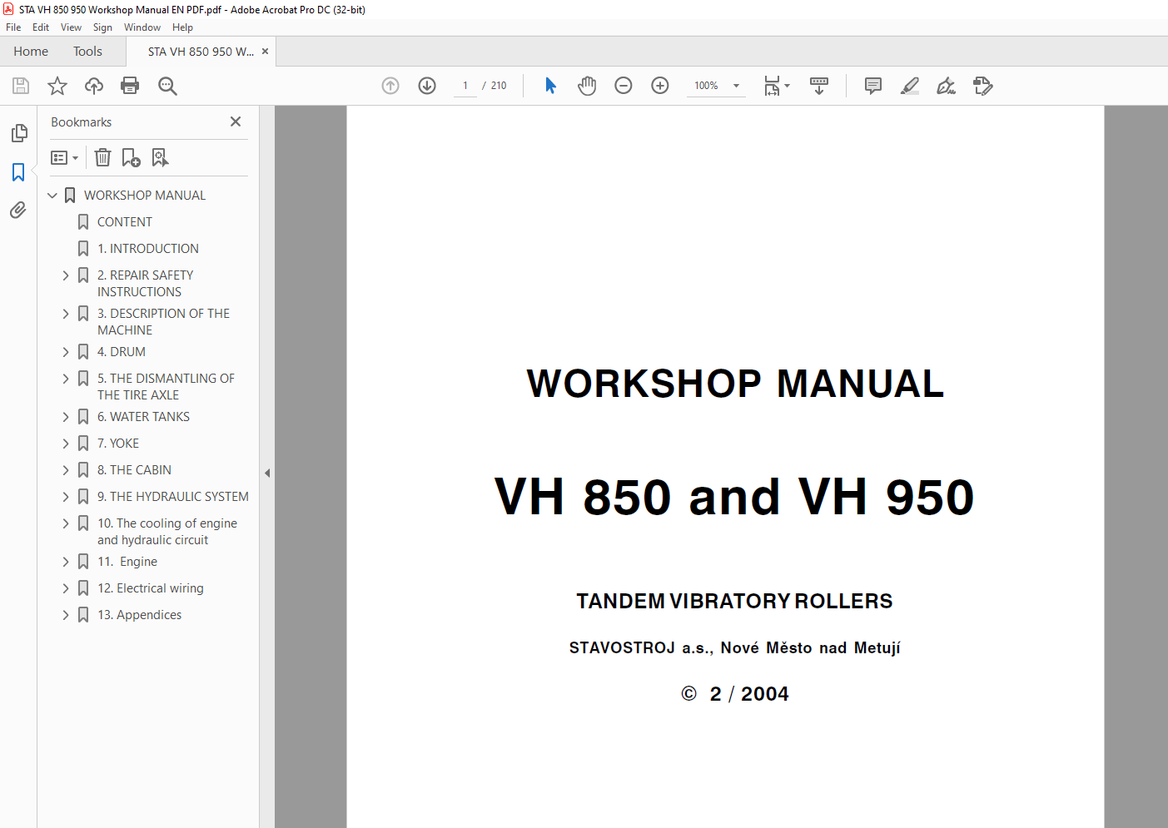The image size is (1168, 828).
Task: Zoom out of the page
Action: pos(624,86)
